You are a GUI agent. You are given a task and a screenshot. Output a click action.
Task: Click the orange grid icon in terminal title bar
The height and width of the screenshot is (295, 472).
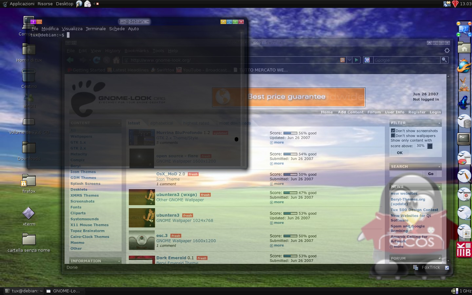click(x=39, y=22)
